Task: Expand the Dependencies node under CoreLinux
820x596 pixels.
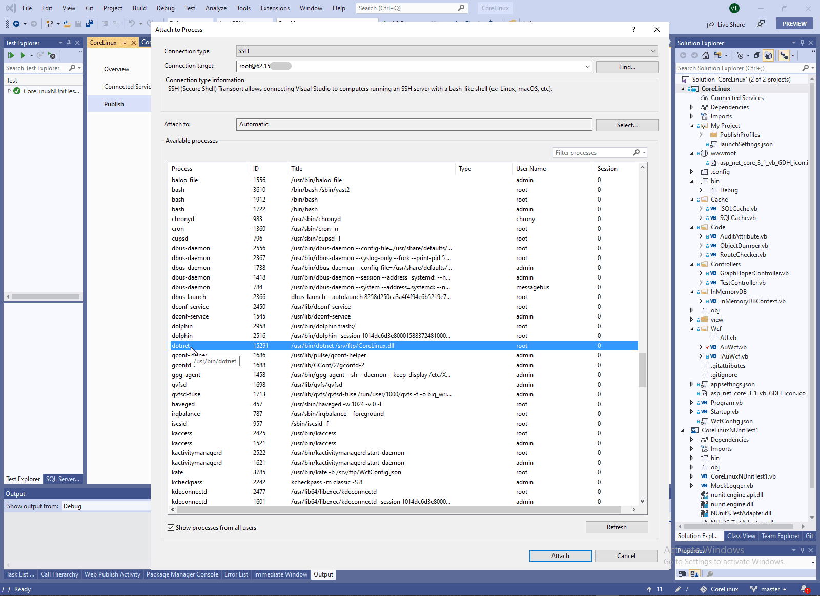Action: [692, 107]
